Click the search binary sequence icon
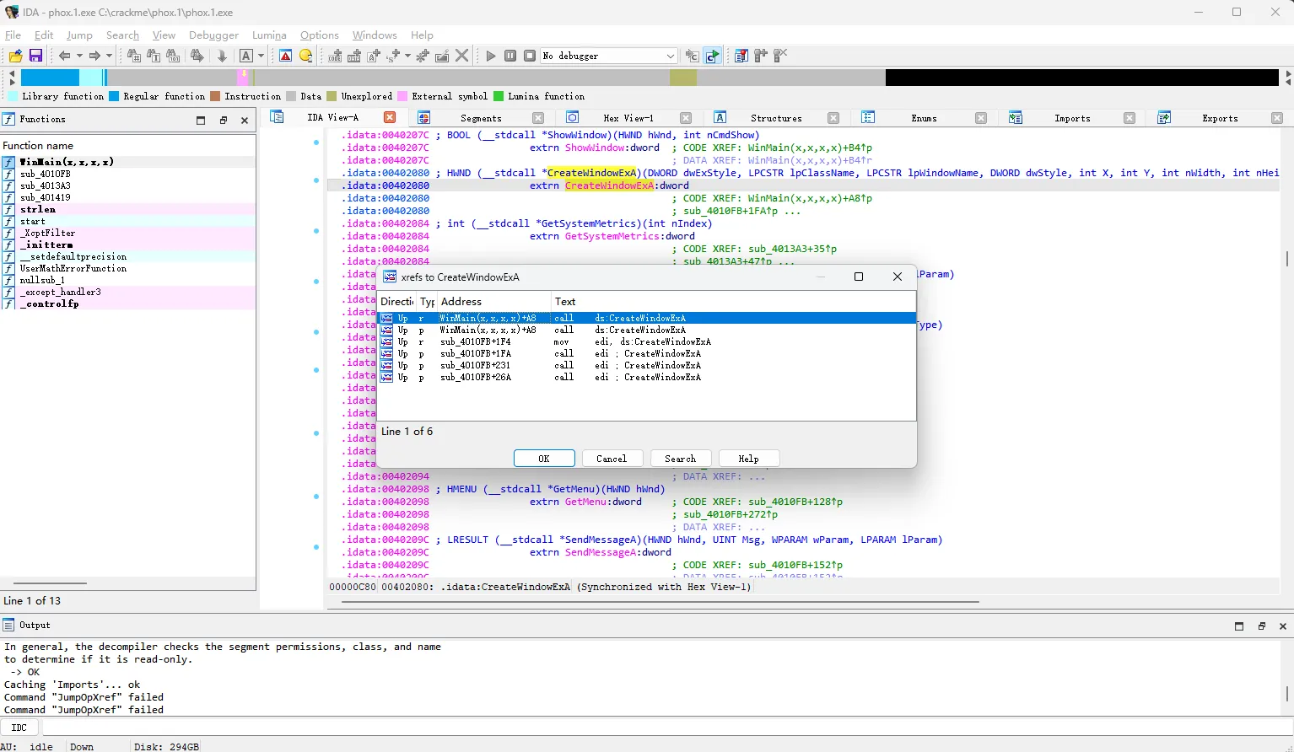Viewport: 1294px width, 752px height. pyautogui.click(x=173, y=56)
